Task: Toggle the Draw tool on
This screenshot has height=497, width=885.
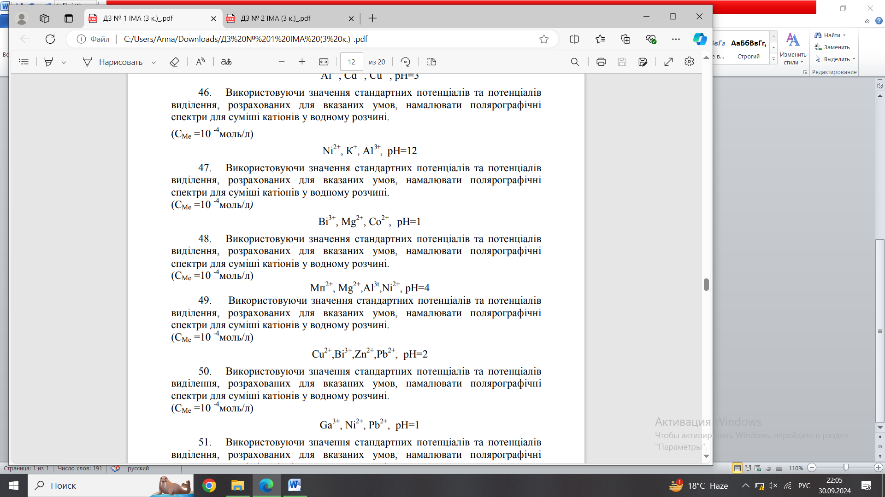Action: click(x=113, y=62)
